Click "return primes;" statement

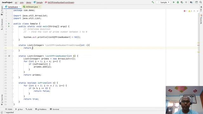pyautogui.click(x=32, y=75)
